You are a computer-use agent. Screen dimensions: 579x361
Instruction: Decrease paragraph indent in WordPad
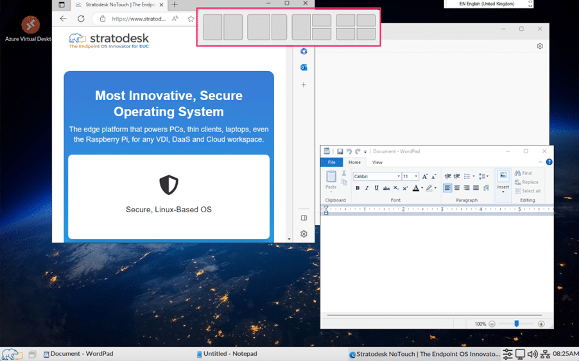(x=447, y=176)
